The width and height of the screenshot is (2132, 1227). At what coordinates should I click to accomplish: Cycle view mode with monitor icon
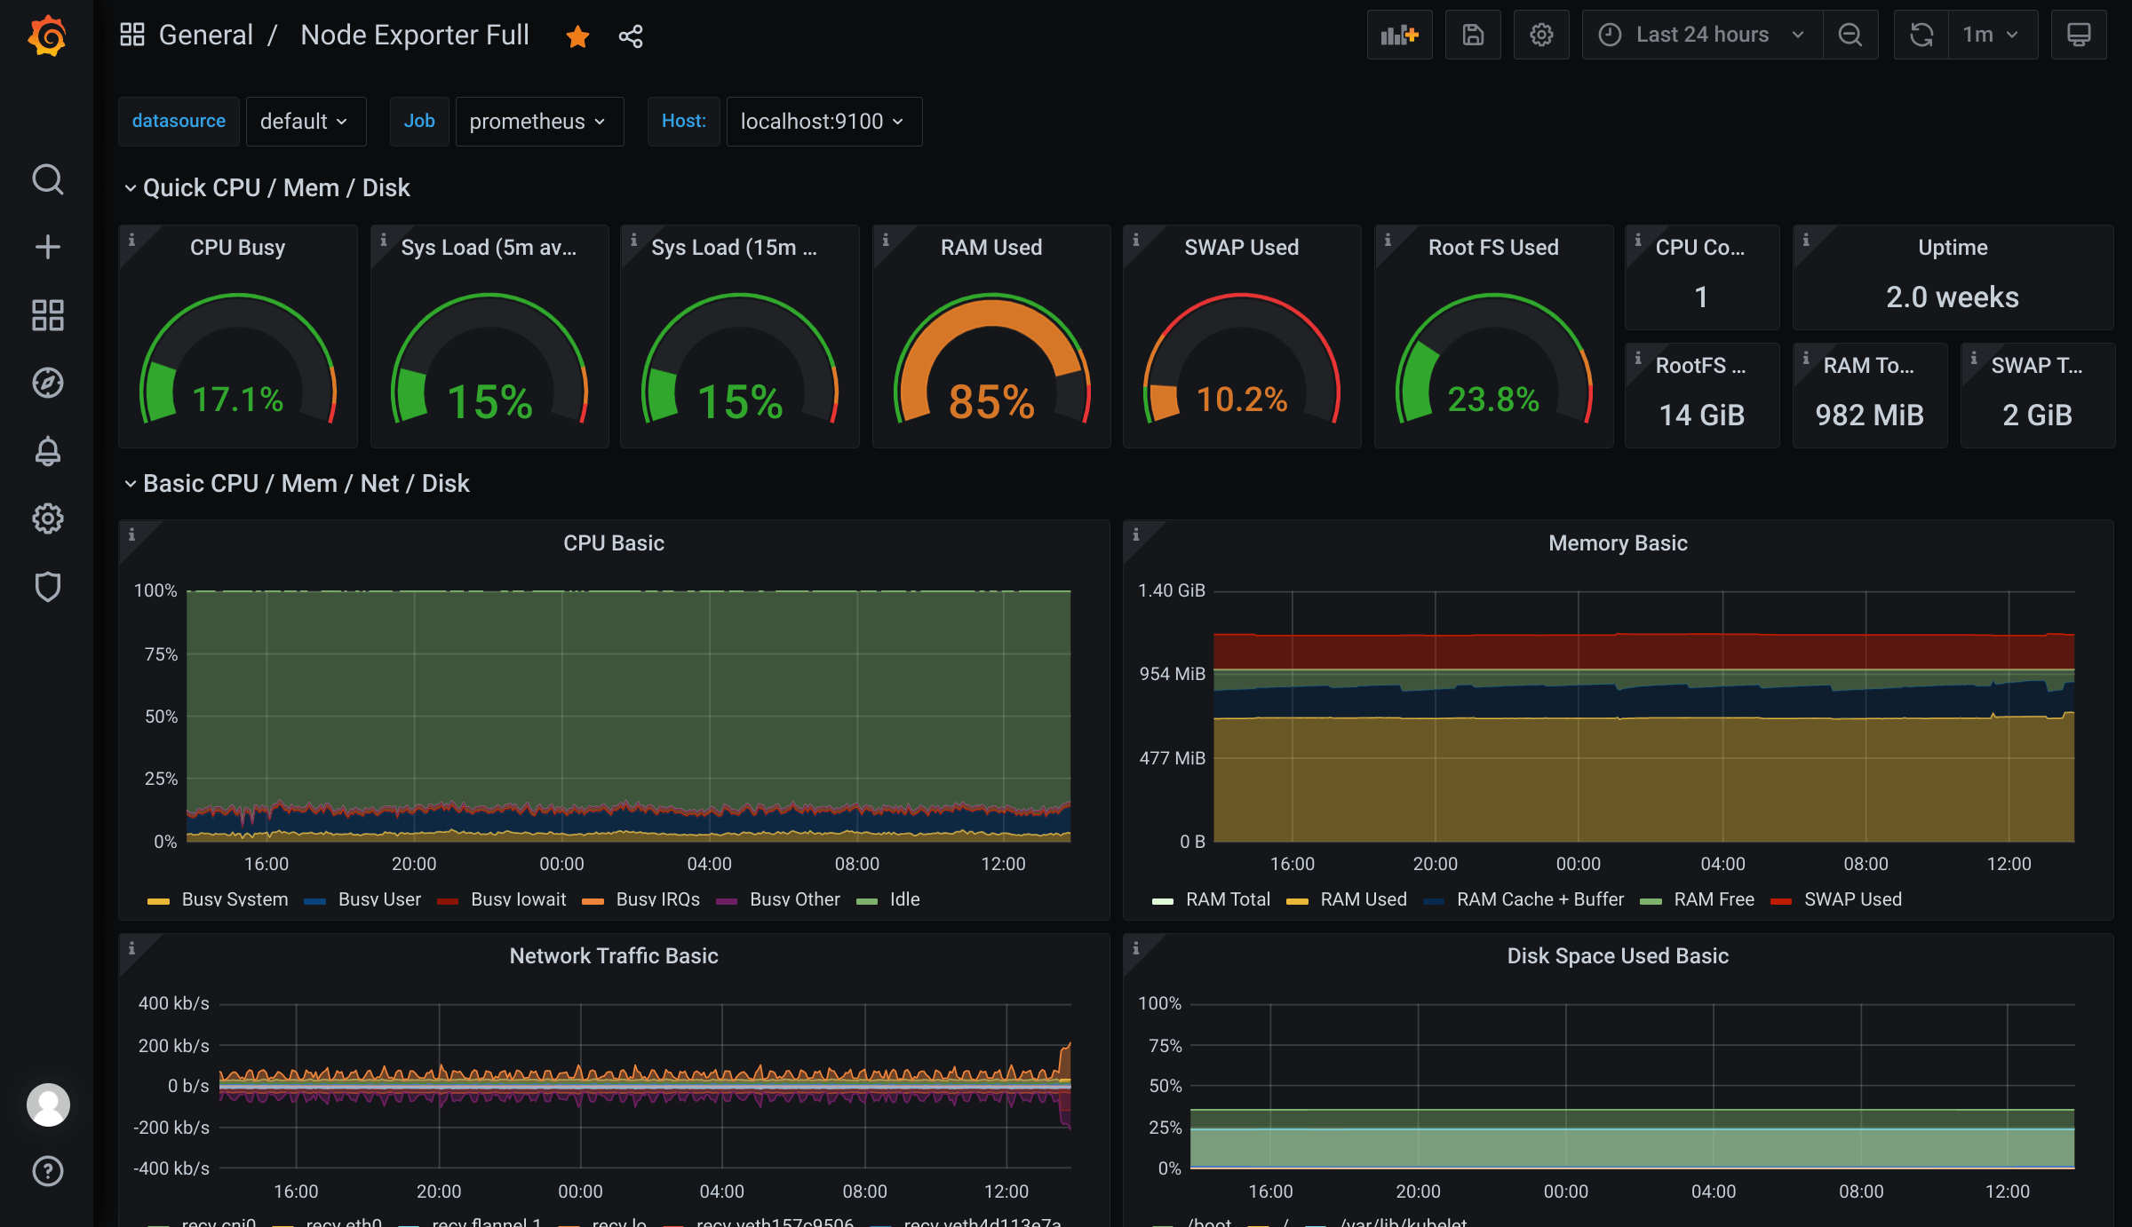tap(2079, 35)
